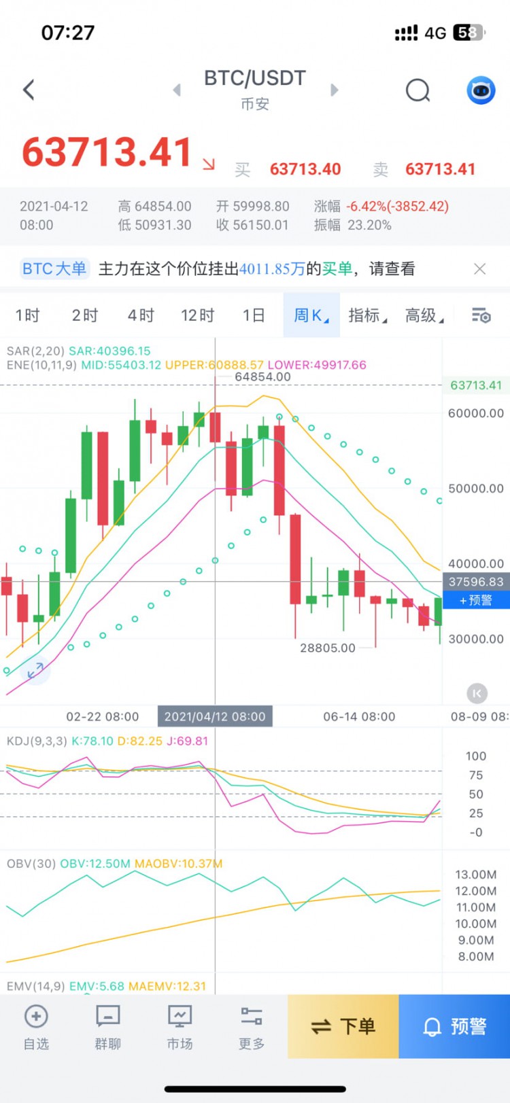The width and height of the screenshot is (510, 1103).
Task: Tap the 28805.00 low price annotation
Action: (328, 648)
